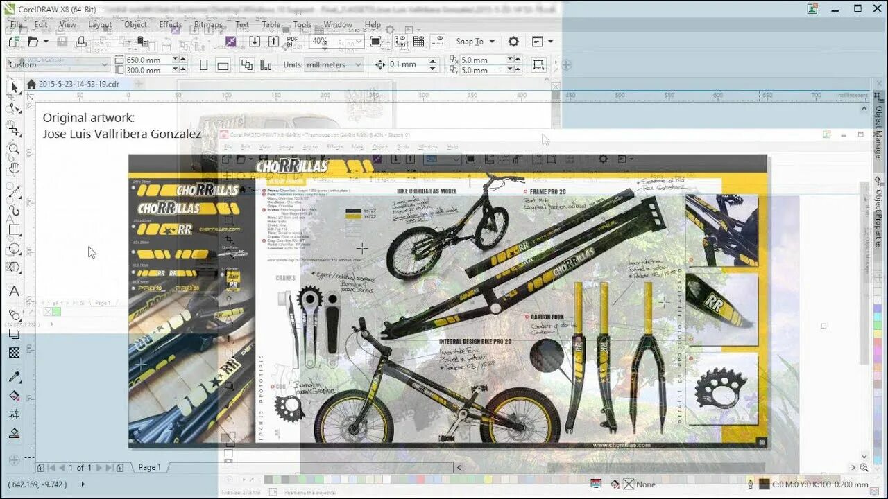The image size is (888, 499).
Task: Switch to 2015-5-23-14-53-19.cdr document tab
Action: click(x=78, y=84)
